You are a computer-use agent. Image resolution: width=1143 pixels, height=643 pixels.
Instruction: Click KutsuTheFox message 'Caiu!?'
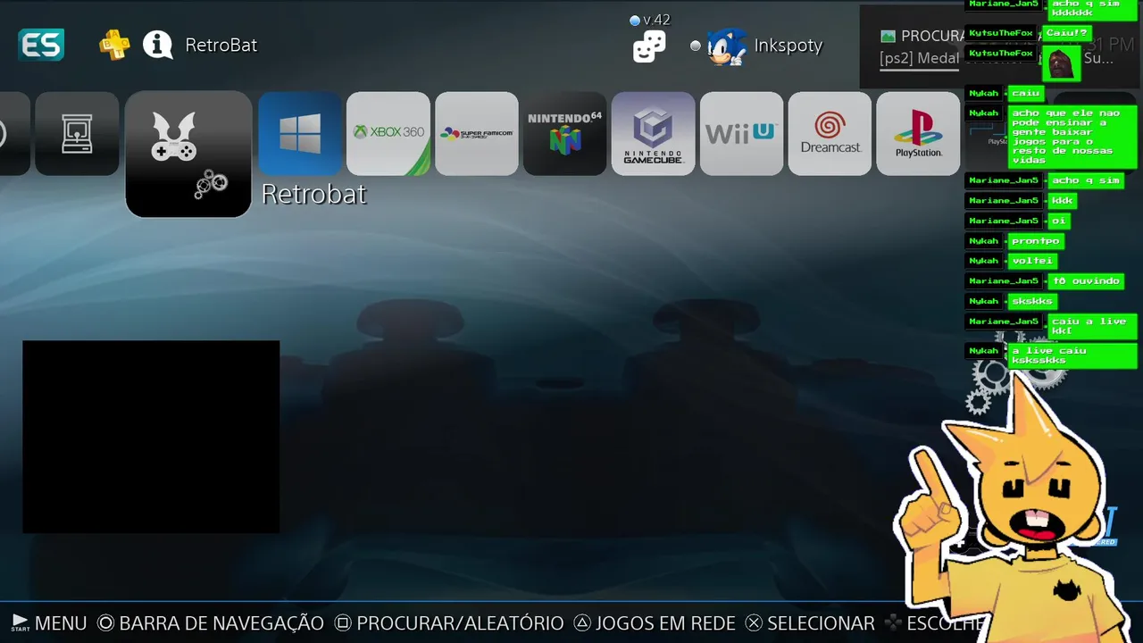pyautogui.click(x=1067, y=33)
